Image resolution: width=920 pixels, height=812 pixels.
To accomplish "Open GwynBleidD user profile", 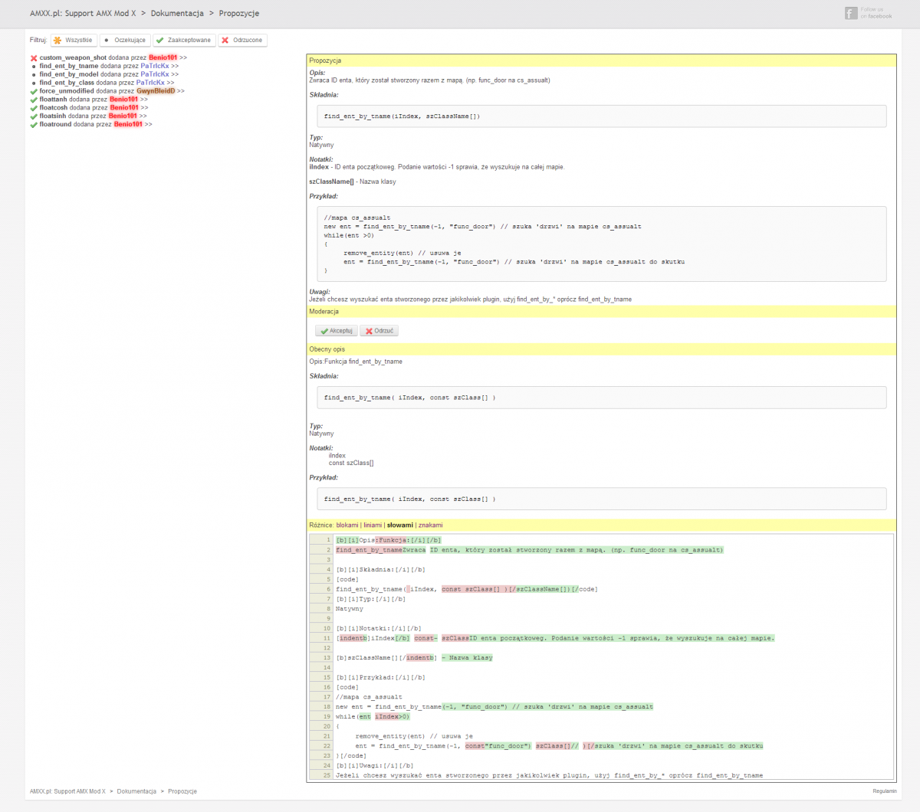I will coord(156,91).
